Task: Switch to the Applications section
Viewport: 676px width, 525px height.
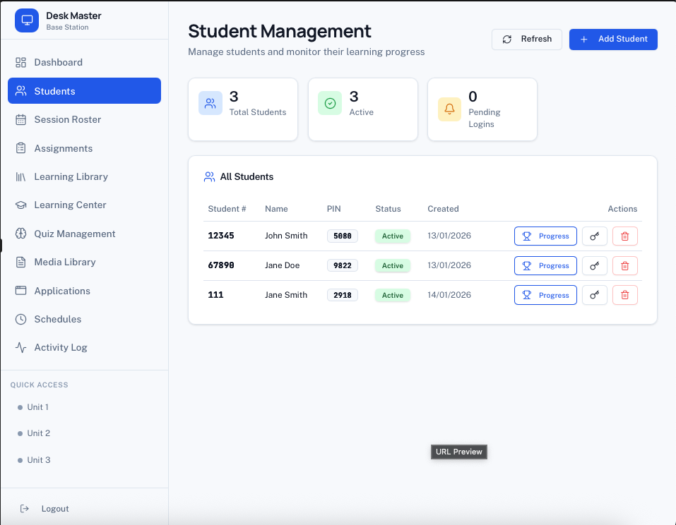Action: click(61, 291)
